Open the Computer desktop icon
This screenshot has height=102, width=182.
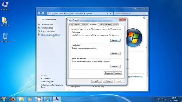coord(5,6)
